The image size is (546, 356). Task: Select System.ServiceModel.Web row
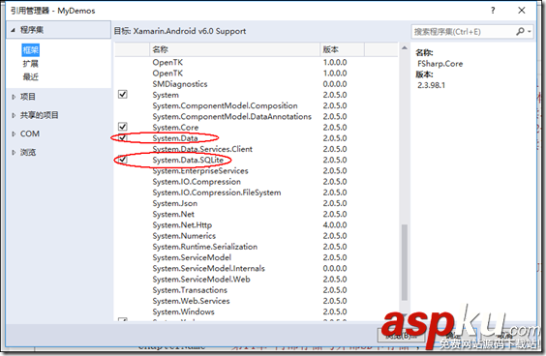coord(257,279)
